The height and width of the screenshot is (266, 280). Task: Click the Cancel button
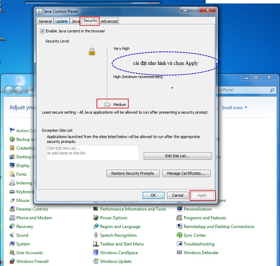click(177, 195)
